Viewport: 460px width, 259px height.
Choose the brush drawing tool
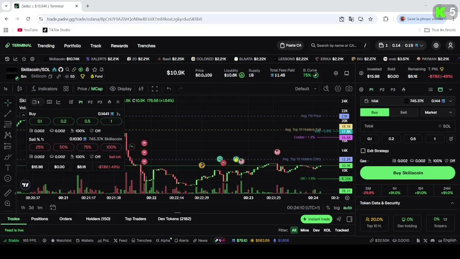(x=8, y=157)
